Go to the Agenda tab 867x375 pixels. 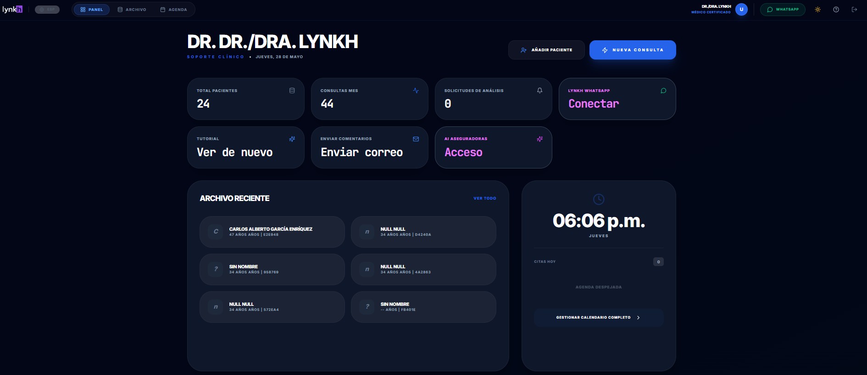point(173,10)
